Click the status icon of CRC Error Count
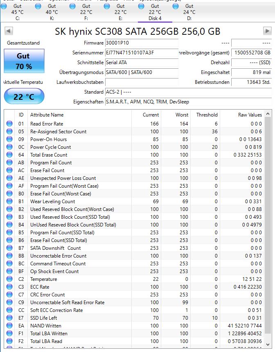275x352 pixels. click(x=9, y=294)
